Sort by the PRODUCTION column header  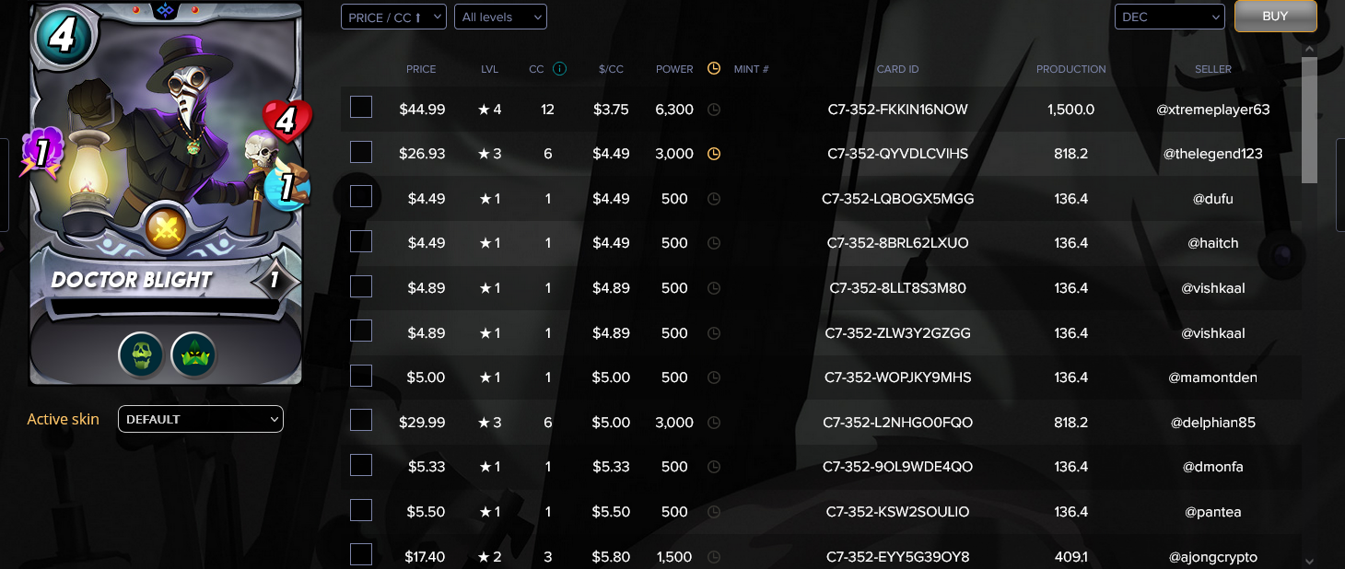pos(1070,69)
